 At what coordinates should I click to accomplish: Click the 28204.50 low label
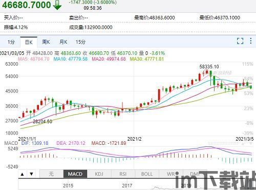coord(42,122)
